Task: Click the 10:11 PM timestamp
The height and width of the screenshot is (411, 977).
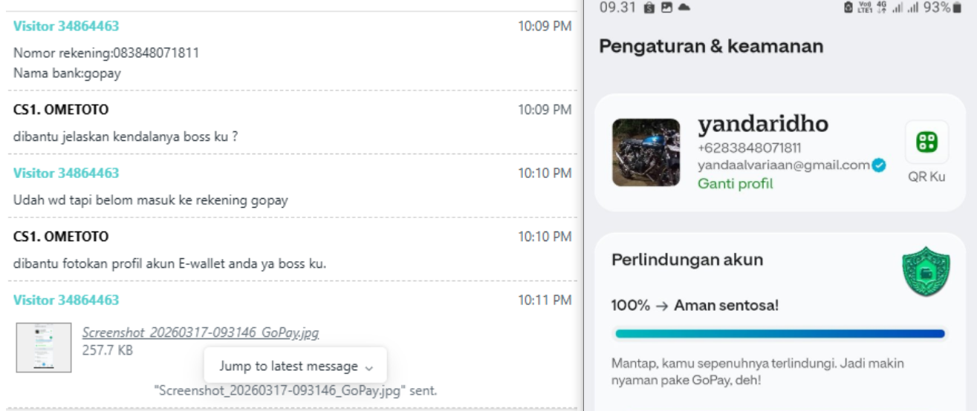Action: (x=545, y=300)
